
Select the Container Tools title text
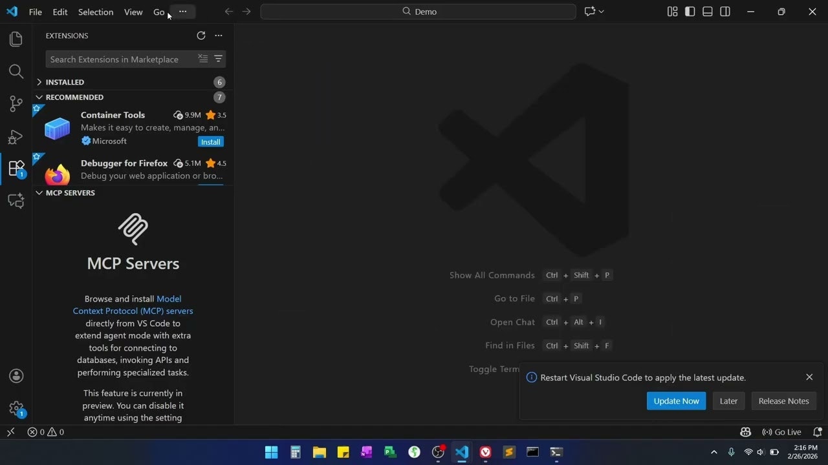113,115
